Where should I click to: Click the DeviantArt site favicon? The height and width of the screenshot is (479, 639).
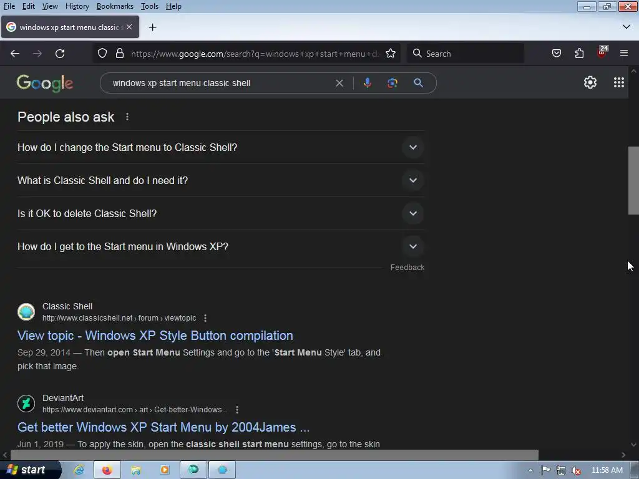pos(26,404)
